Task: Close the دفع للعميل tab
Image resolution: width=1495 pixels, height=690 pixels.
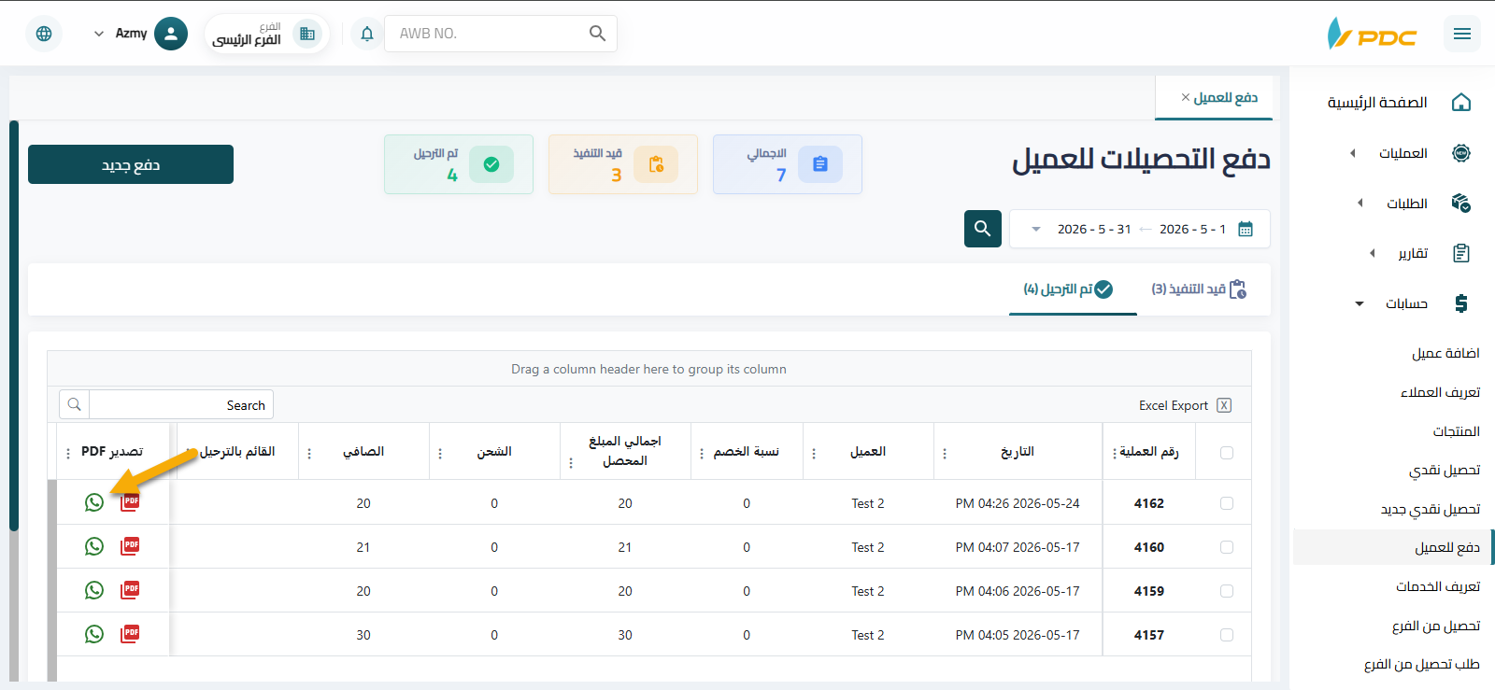Action: coord(1186,97)
